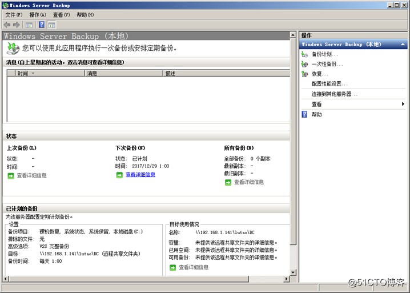This screenshot has width=410, height=293.
Task: Click the 名称 path value in 目标使用情况
Action: pyautogui.click(x=225, y=232)
